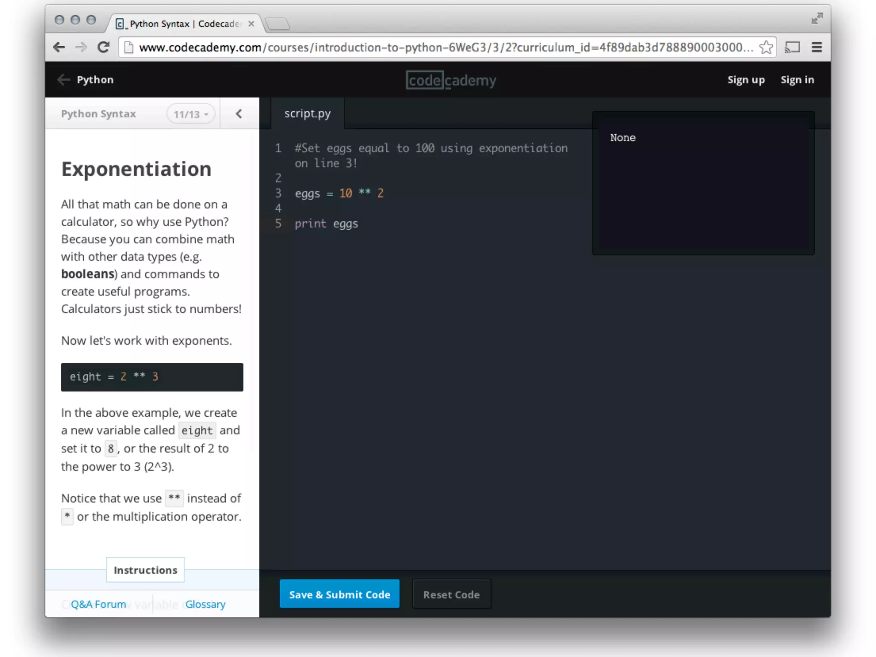Click the Reset Code button
876x657 pixels.
tap(451, 594)
